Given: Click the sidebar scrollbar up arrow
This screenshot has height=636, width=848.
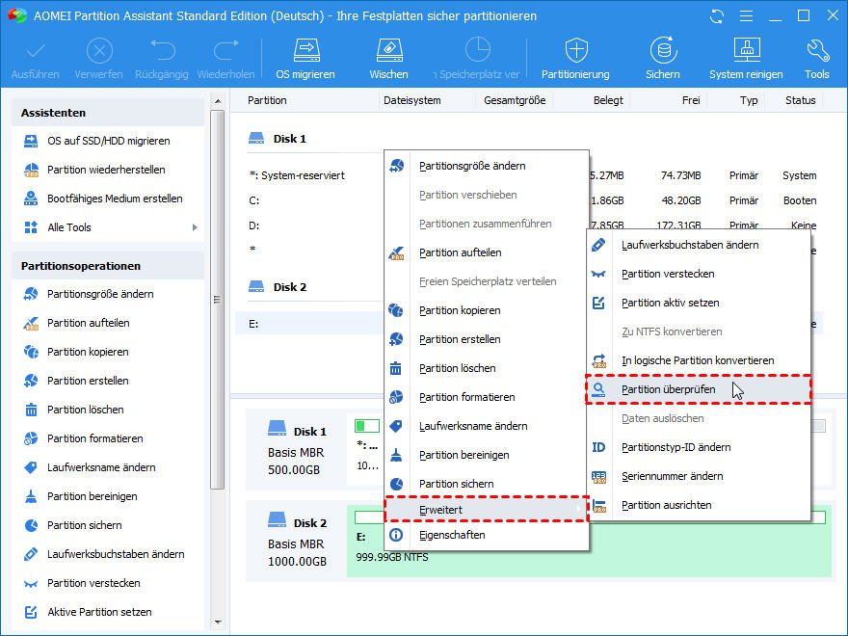Looking at the screenshot, I should 218,101.
